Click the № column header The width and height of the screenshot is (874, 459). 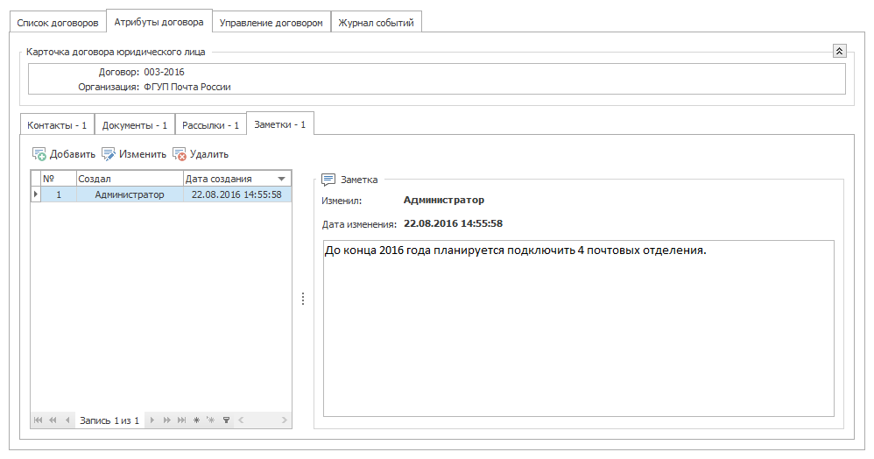coord(59,179)
